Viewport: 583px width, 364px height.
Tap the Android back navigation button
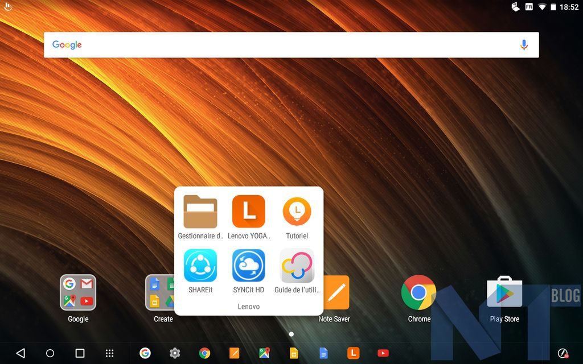(x=20, y=353)
